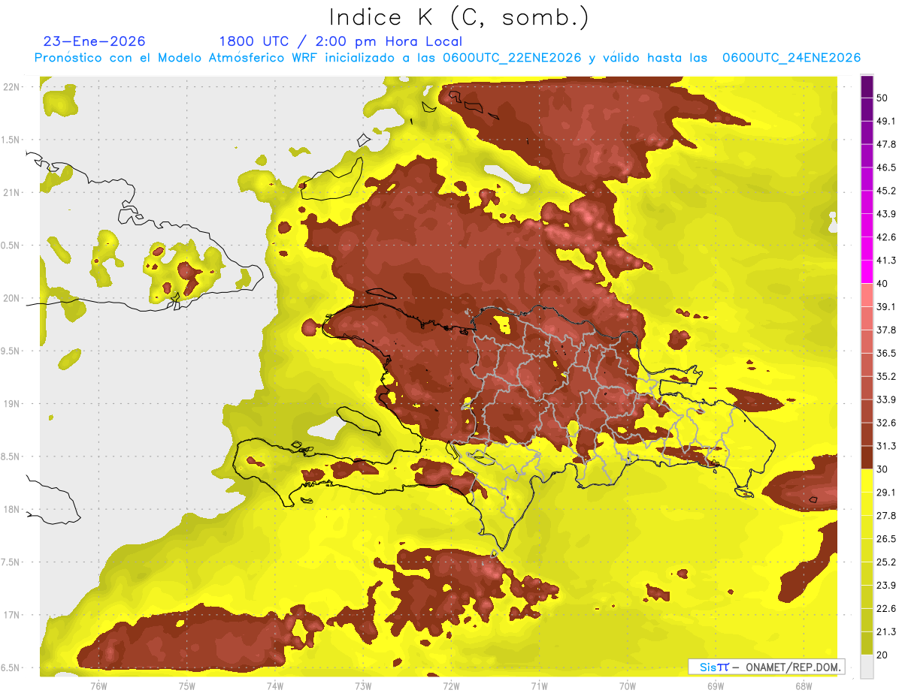Click the "71W" longitude axis label

[539, 686]
